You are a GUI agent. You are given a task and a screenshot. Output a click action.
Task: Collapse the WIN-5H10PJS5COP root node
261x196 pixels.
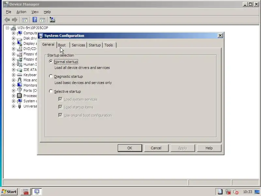(7, 28)
